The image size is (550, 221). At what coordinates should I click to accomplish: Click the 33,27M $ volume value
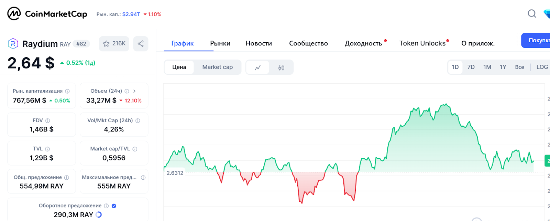(x=101, y=101)
